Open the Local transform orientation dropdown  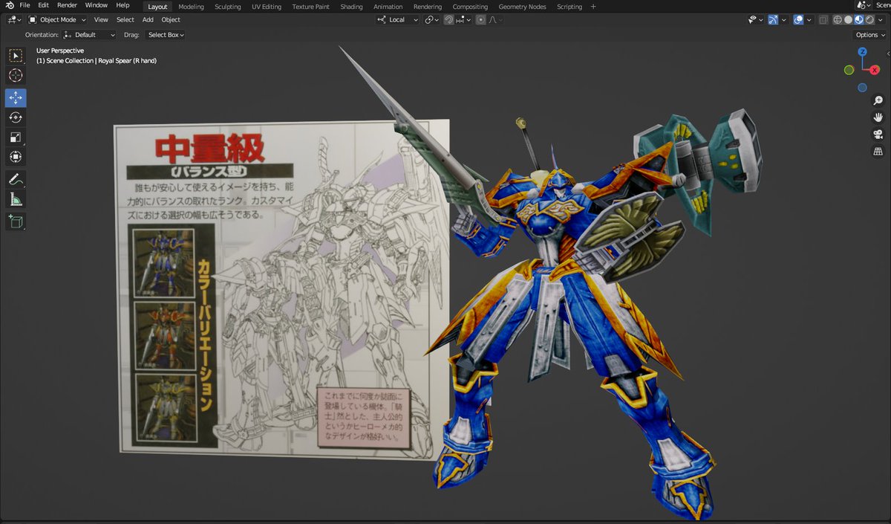(397, 20)
